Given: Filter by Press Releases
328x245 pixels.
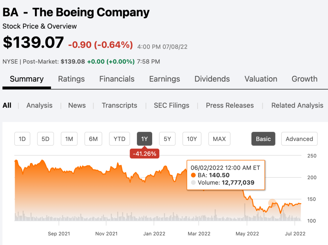Looking at the screenshot, I should coord(230,105).
